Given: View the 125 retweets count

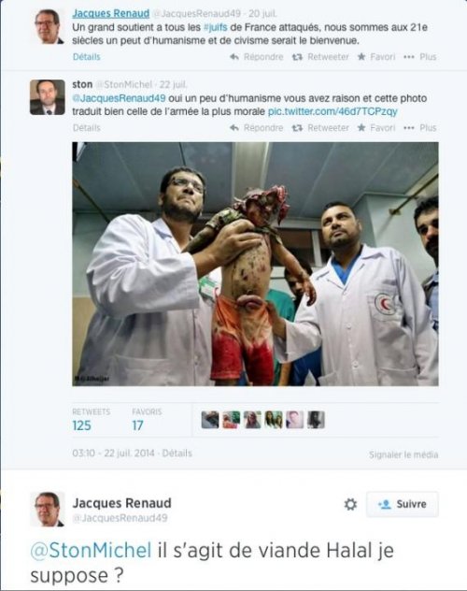Looking at the screenshot, I should [81, 425].
